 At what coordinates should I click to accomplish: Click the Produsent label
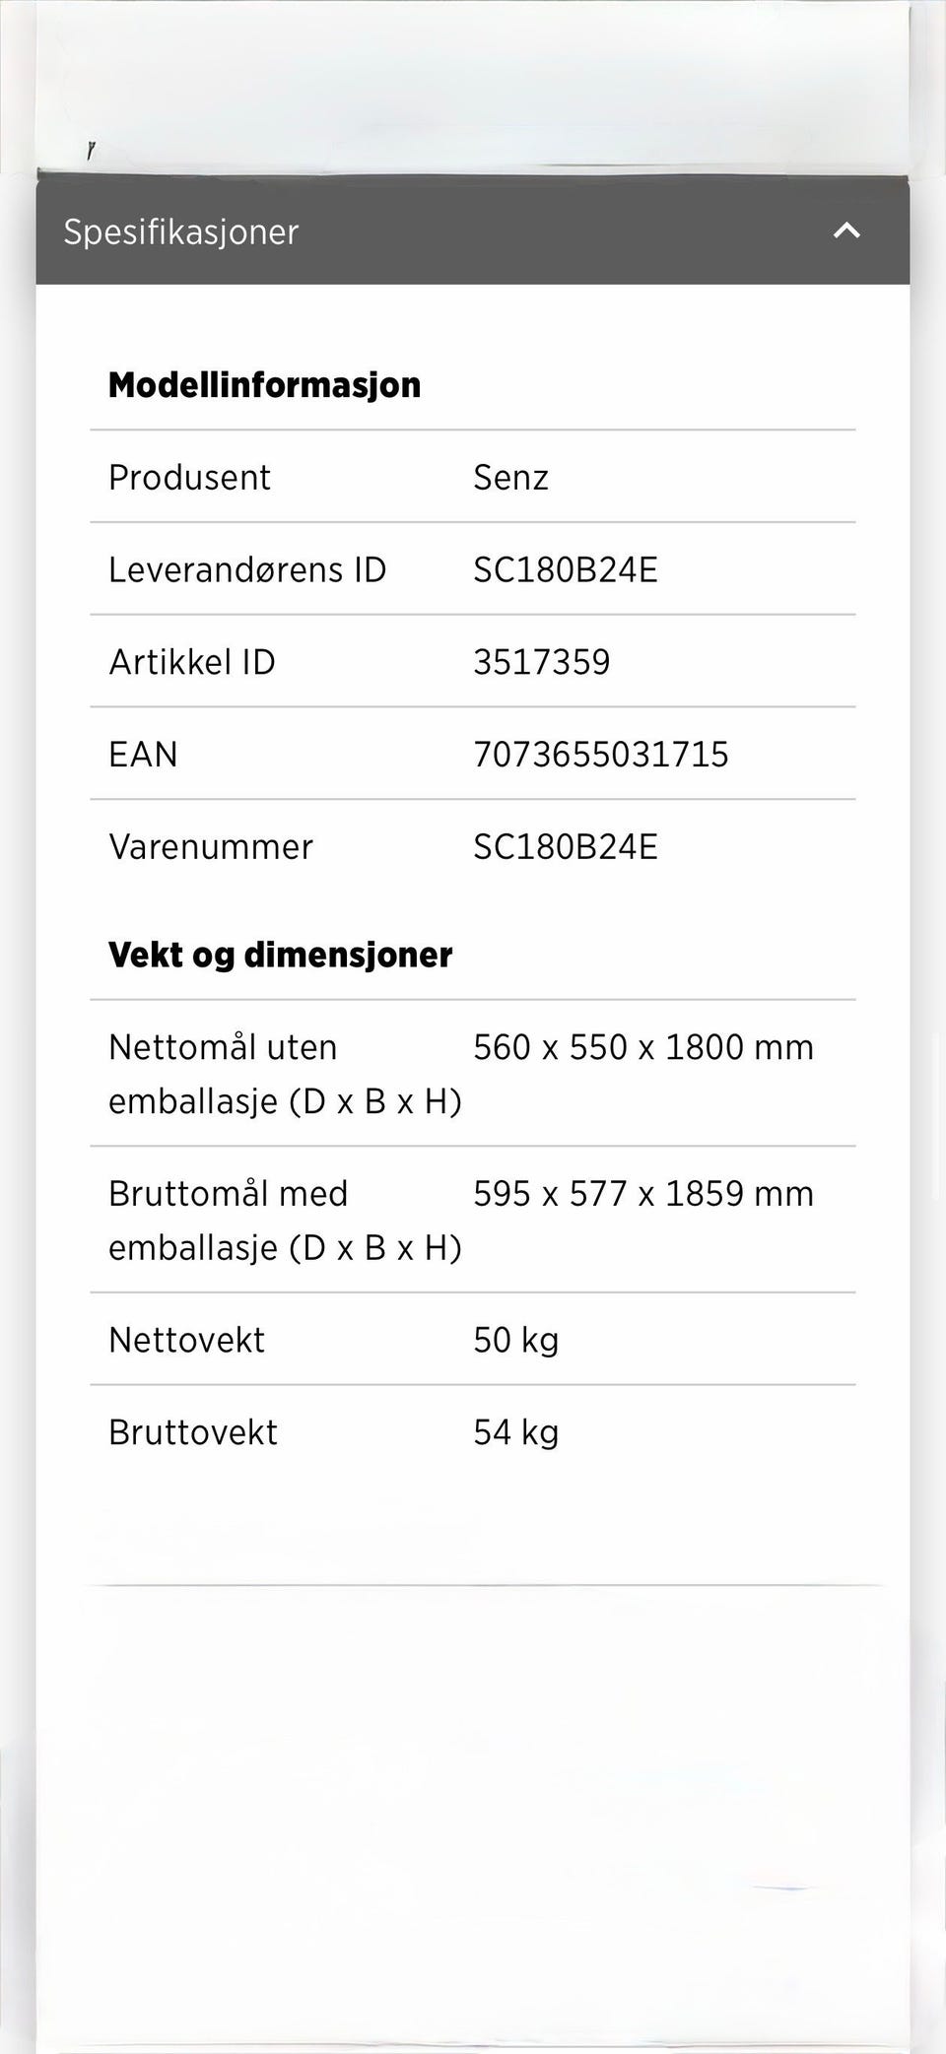tap(189, 478)
